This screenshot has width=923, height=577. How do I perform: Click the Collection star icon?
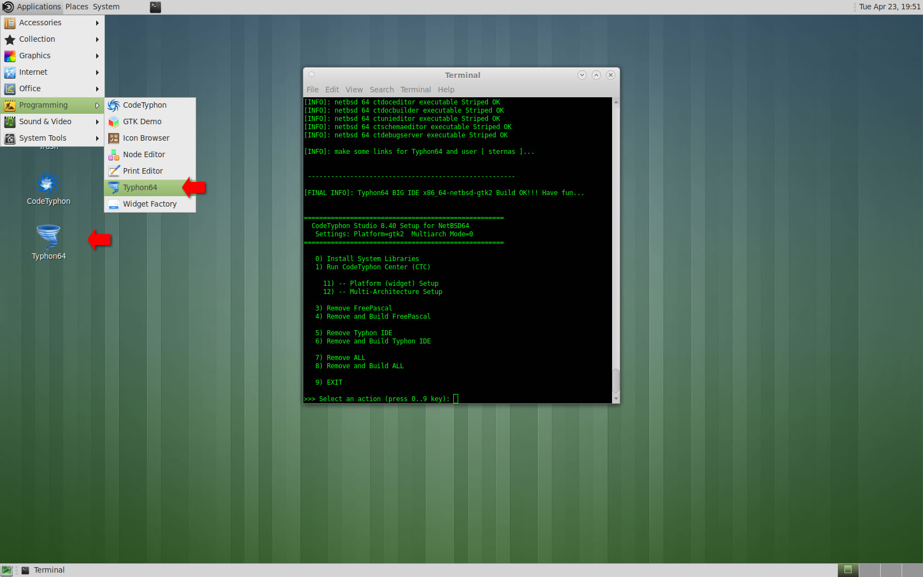tap(10, 39)
